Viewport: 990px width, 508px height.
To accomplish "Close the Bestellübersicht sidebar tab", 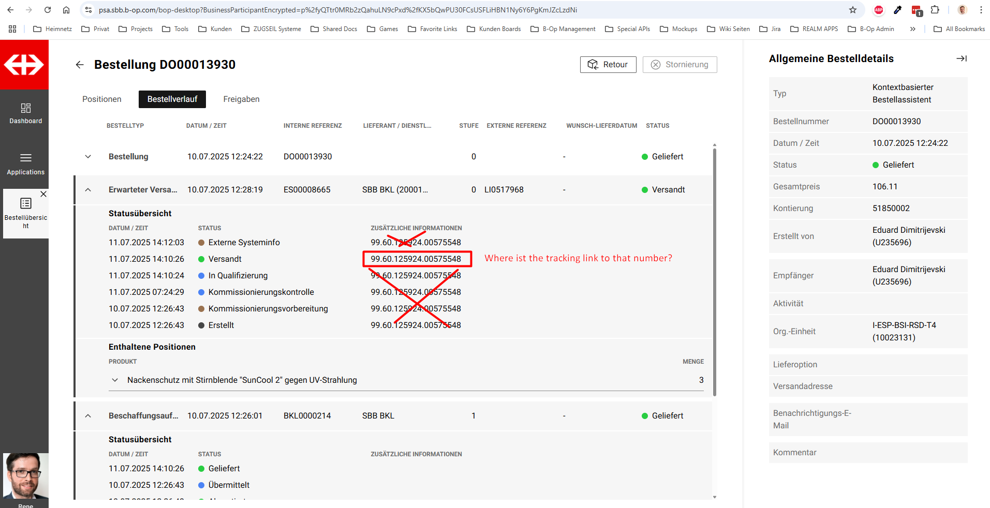I will 43,194.
